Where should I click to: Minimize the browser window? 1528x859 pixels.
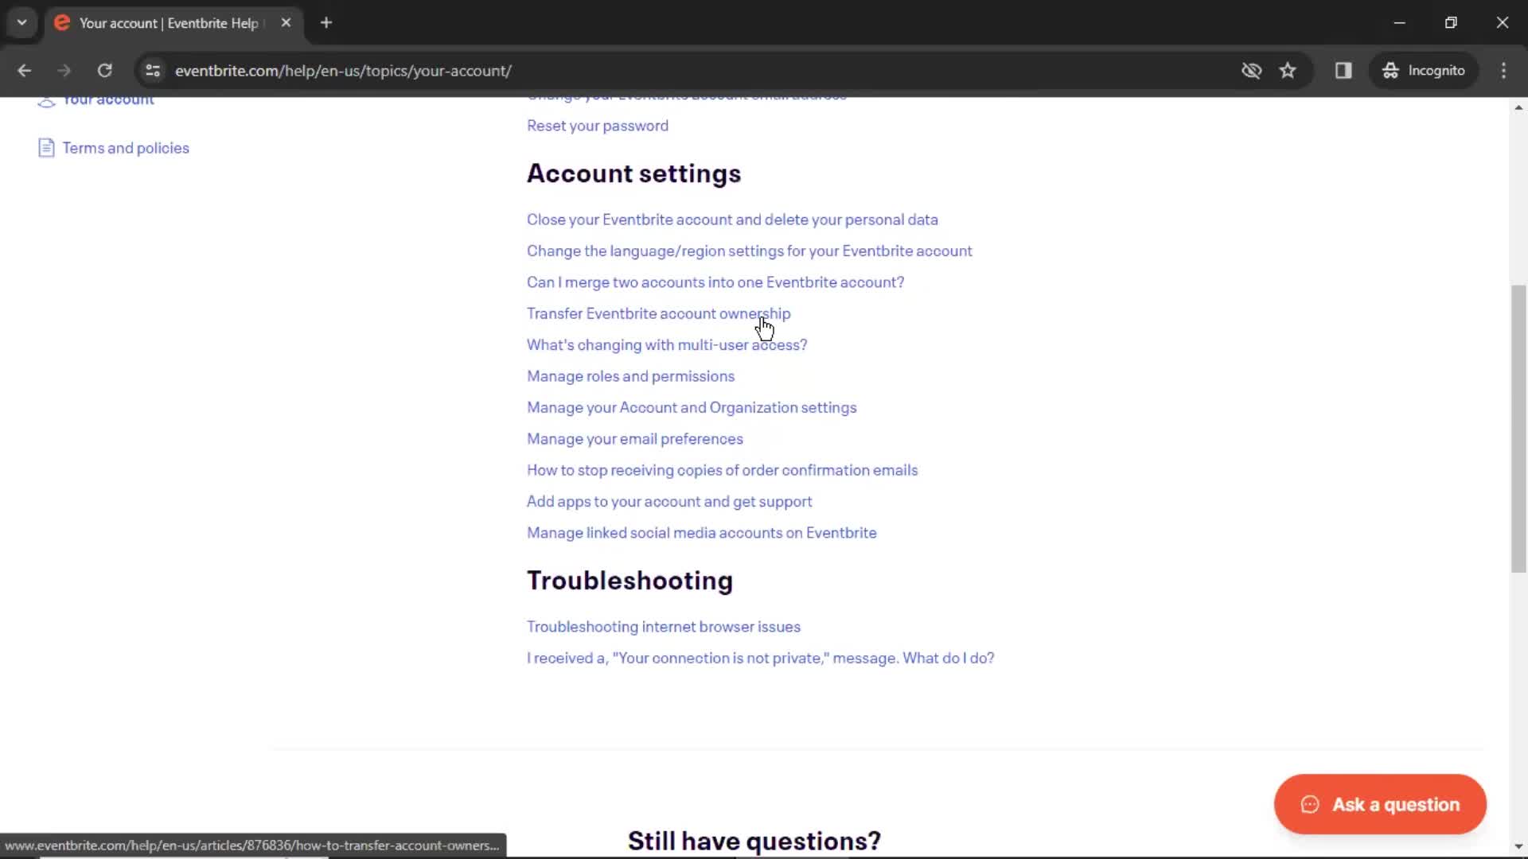point(1400,23)
